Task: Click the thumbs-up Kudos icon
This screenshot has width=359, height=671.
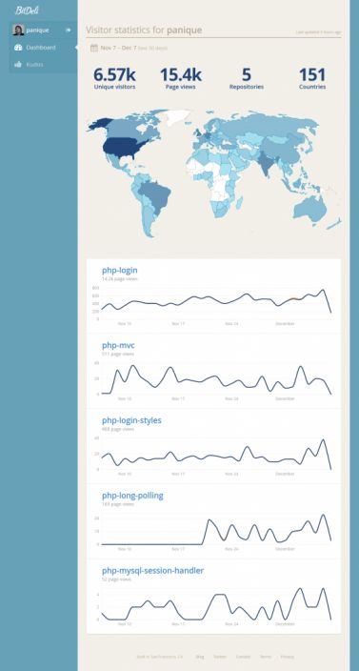Action: tap(18, 65)
